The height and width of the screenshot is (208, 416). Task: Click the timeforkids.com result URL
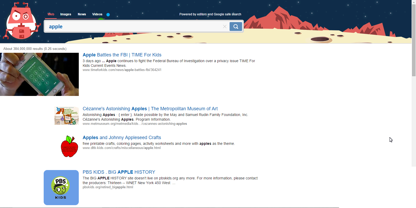[x=122, y=70]
